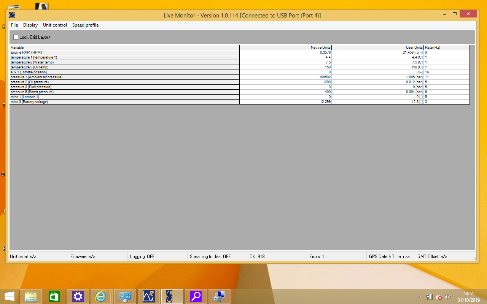Open the Control Panel taskbar icon

click(125, 296)
